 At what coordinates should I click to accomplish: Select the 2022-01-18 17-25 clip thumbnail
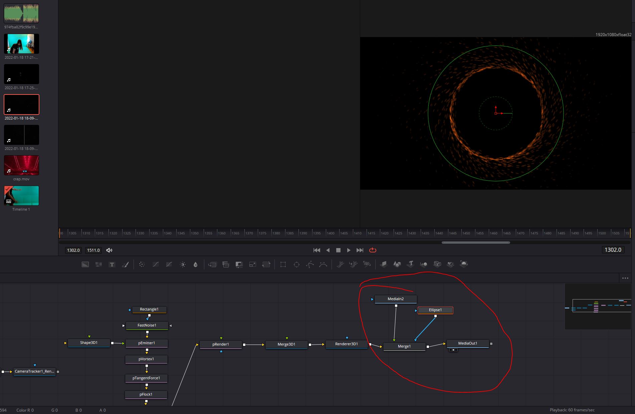[x=21, y=74]
